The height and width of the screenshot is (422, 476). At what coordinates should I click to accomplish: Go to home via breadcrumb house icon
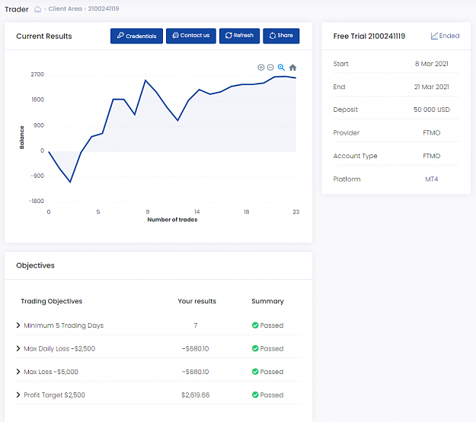pyautogui.click(x=37, y=9)
